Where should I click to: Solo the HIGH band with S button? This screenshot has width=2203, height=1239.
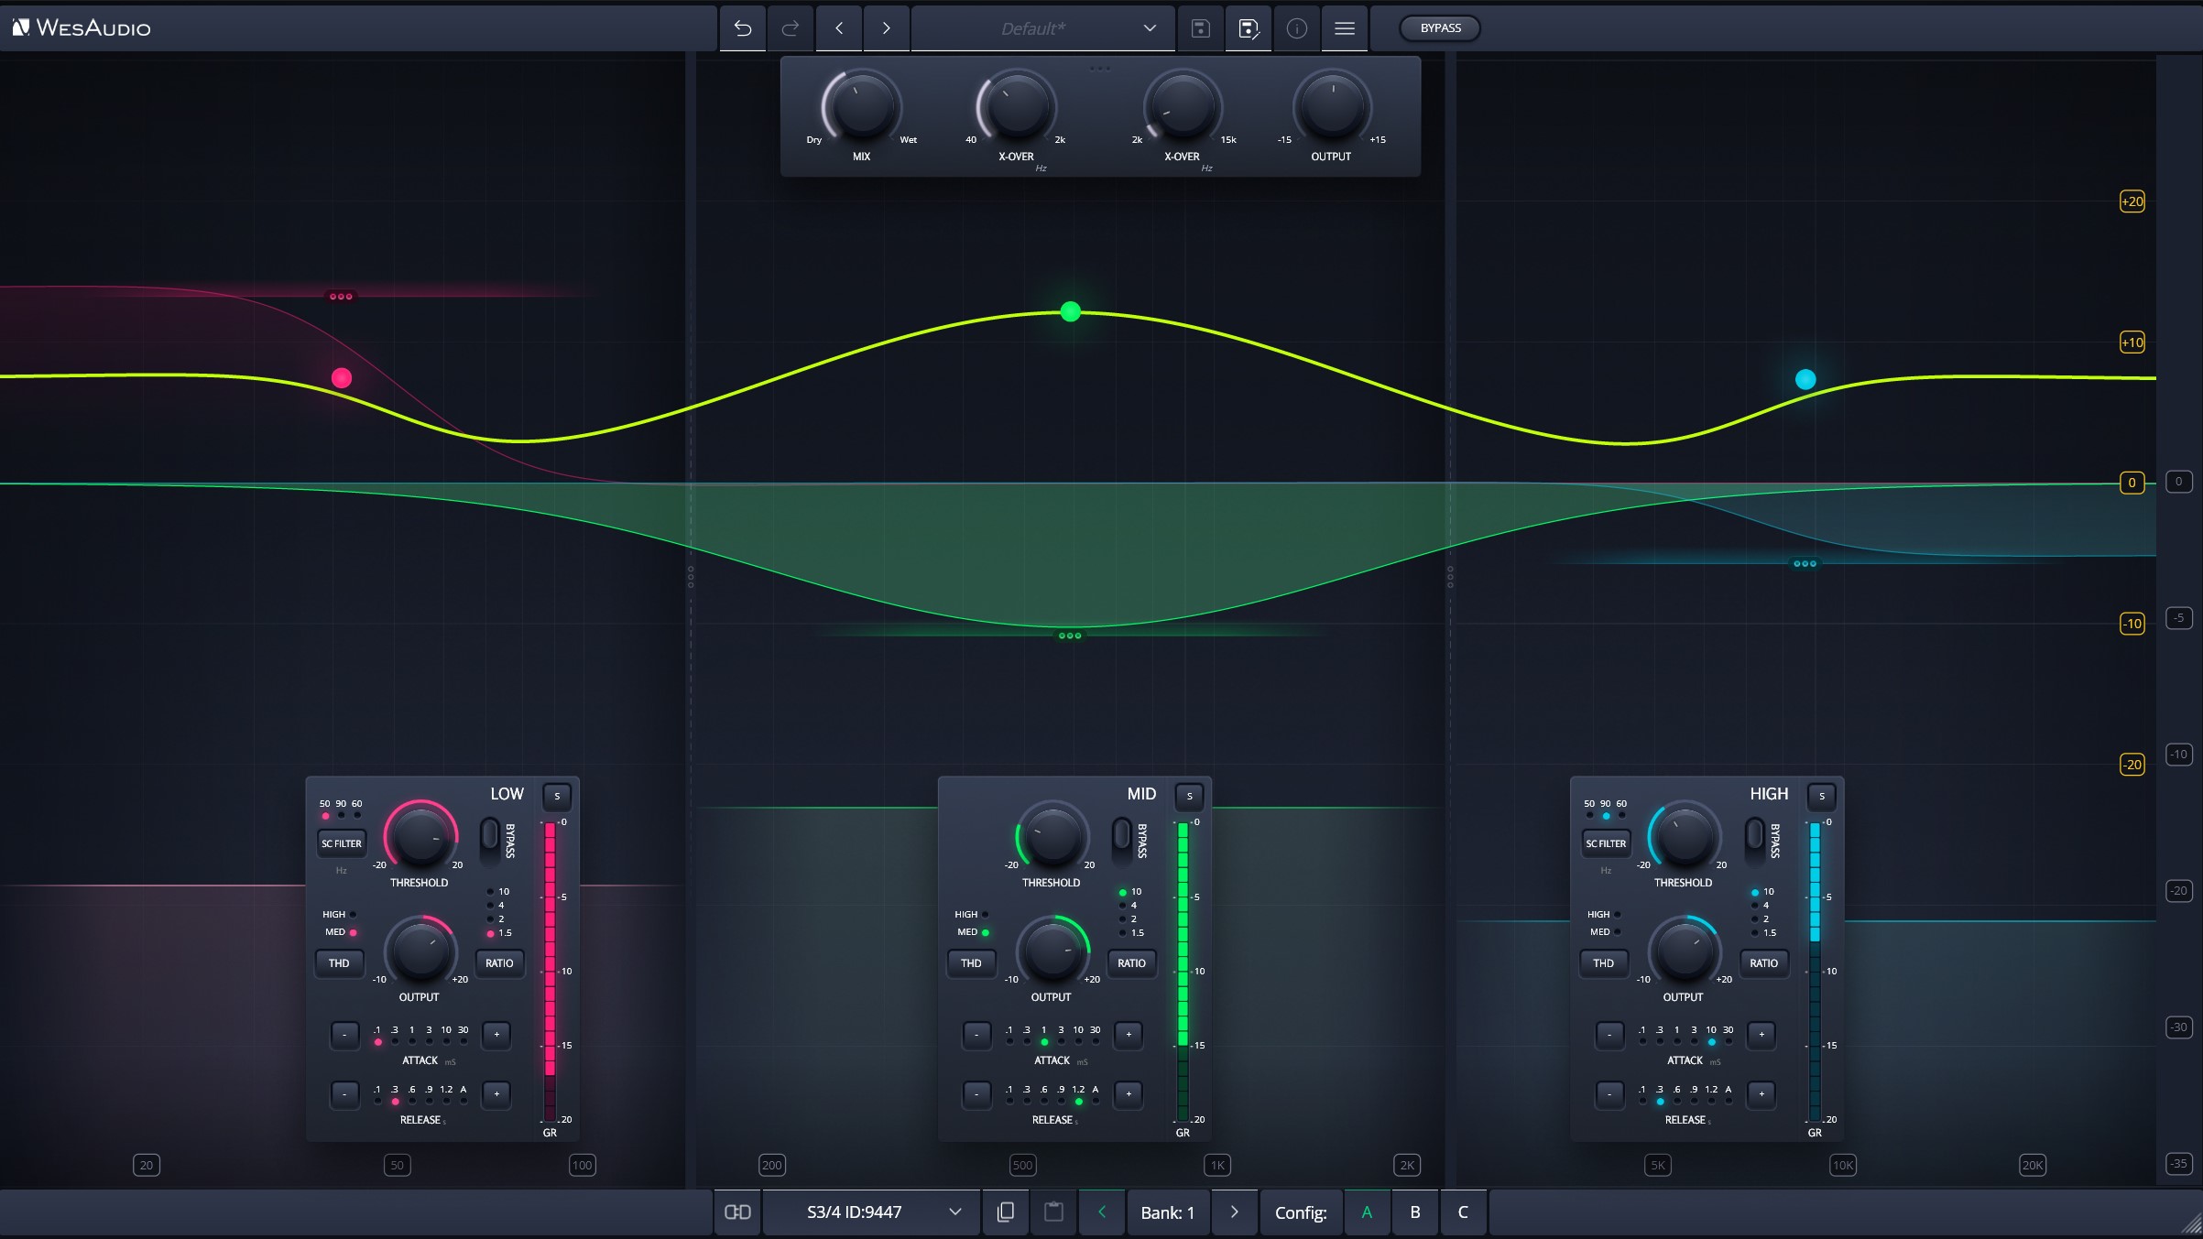[1821, 796]
